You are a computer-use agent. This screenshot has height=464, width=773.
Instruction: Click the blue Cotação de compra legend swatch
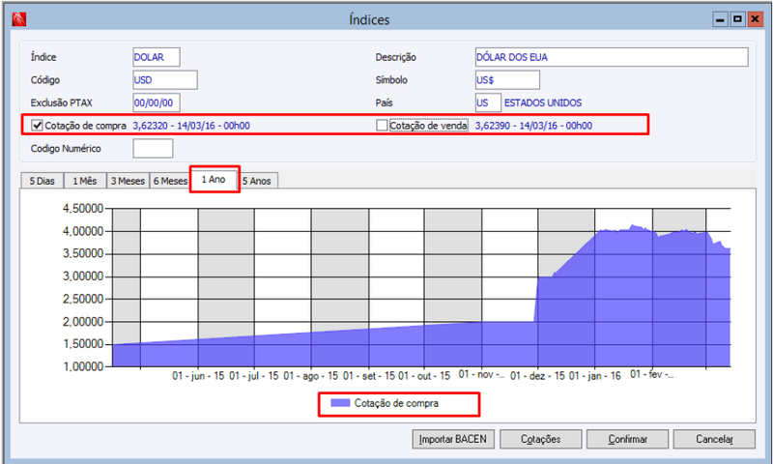341,403
